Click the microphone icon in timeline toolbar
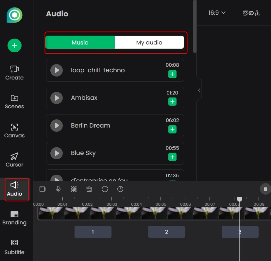The image size is (271, 261). pyautogui.click(x=58, y=189)
